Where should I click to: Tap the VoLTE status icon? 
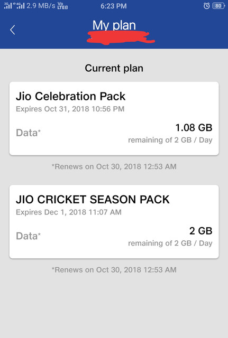pyautogui.click(x=62, y=6)
